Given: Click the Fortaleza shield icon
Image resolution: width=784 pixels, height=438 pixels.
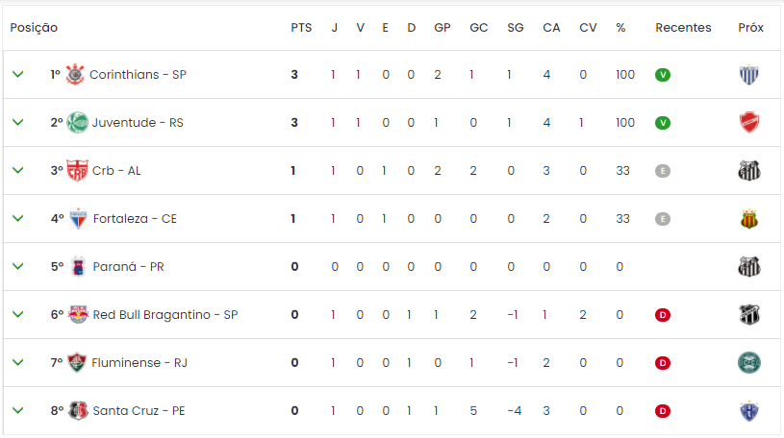Looking at the screenshot, I should [78, 218].
